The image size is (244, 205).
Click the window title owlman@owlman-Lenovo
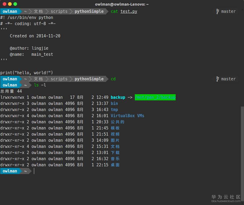click(x=122, y=4)
